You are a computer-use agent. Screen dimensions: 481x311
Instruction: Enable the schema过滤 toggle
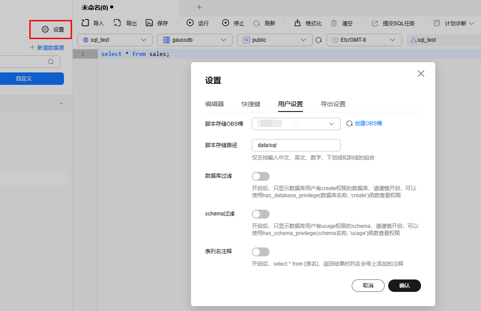(260, 214)
